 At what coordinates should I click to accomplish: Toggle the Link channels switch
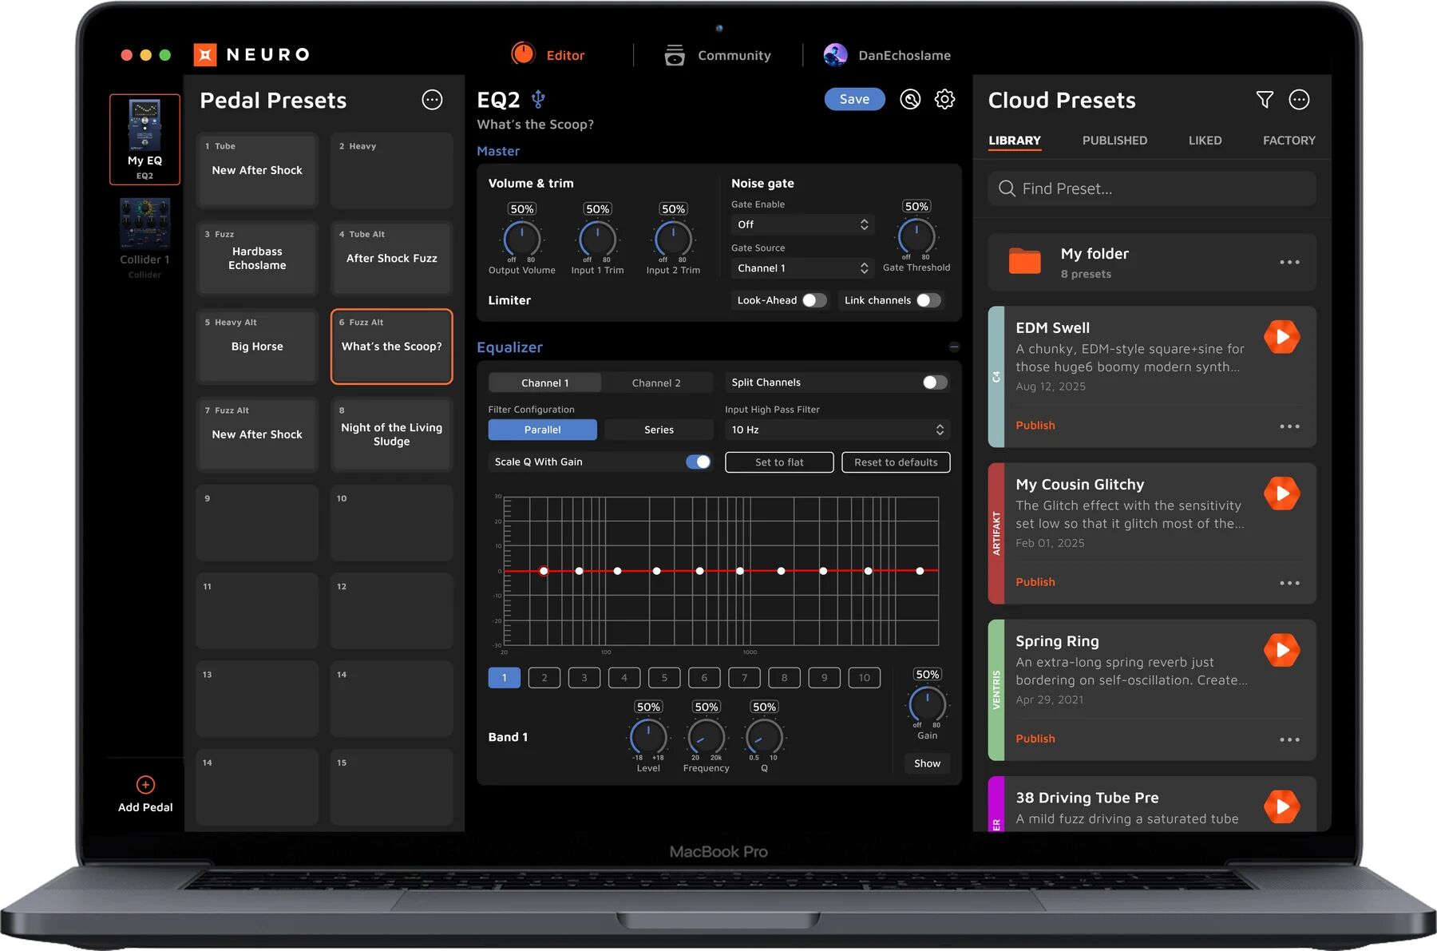click(x=928, y=300)
